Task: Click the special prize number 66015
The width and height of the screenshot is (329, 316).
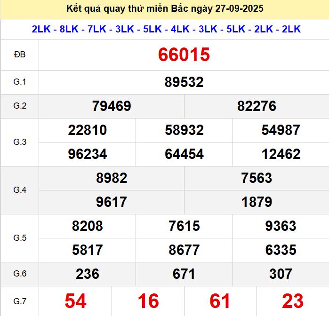Action: pos(184,55)
